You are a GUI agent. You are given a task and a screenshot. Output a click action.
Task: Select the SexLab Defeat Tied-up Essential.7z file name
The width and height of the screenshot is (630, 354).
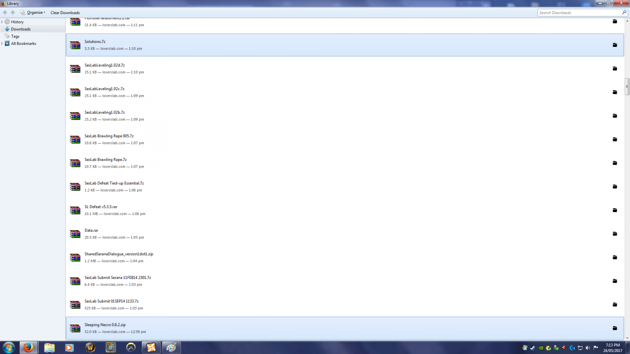click(114, 183)
